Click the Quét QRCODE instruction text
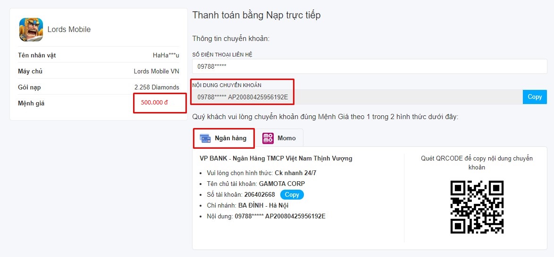554x257 pixels. pyautogui.click(x=477, y=163)
